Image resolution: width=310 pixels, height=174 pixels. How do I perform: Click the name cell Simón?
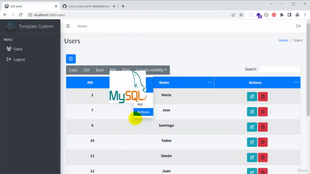[166, 156]
